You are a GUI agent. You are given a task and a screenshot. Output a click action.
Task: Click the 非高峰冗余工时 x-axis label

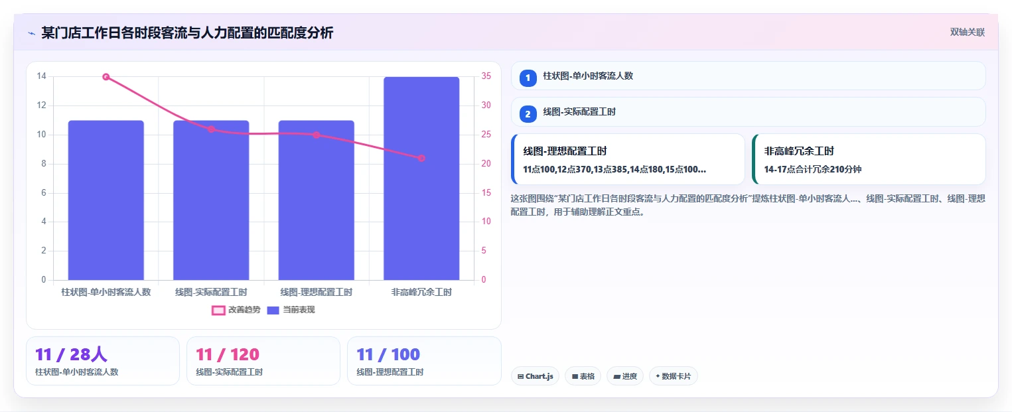click(421, 292)
